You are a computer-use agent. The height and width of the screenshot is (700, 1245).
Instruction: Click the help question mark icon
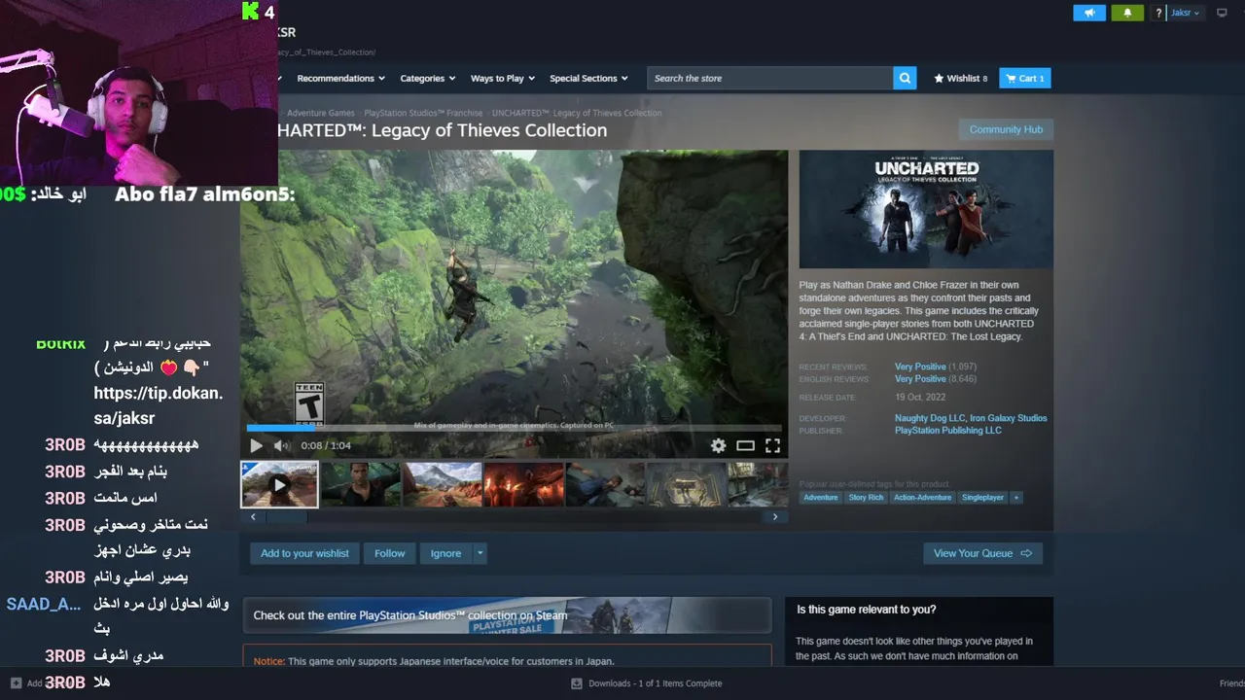point(1158,13)
